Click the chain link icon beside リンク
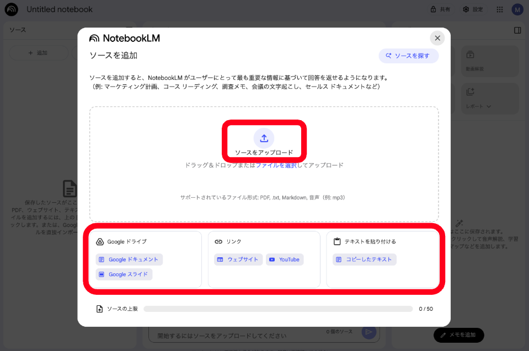 click(218, 241)
